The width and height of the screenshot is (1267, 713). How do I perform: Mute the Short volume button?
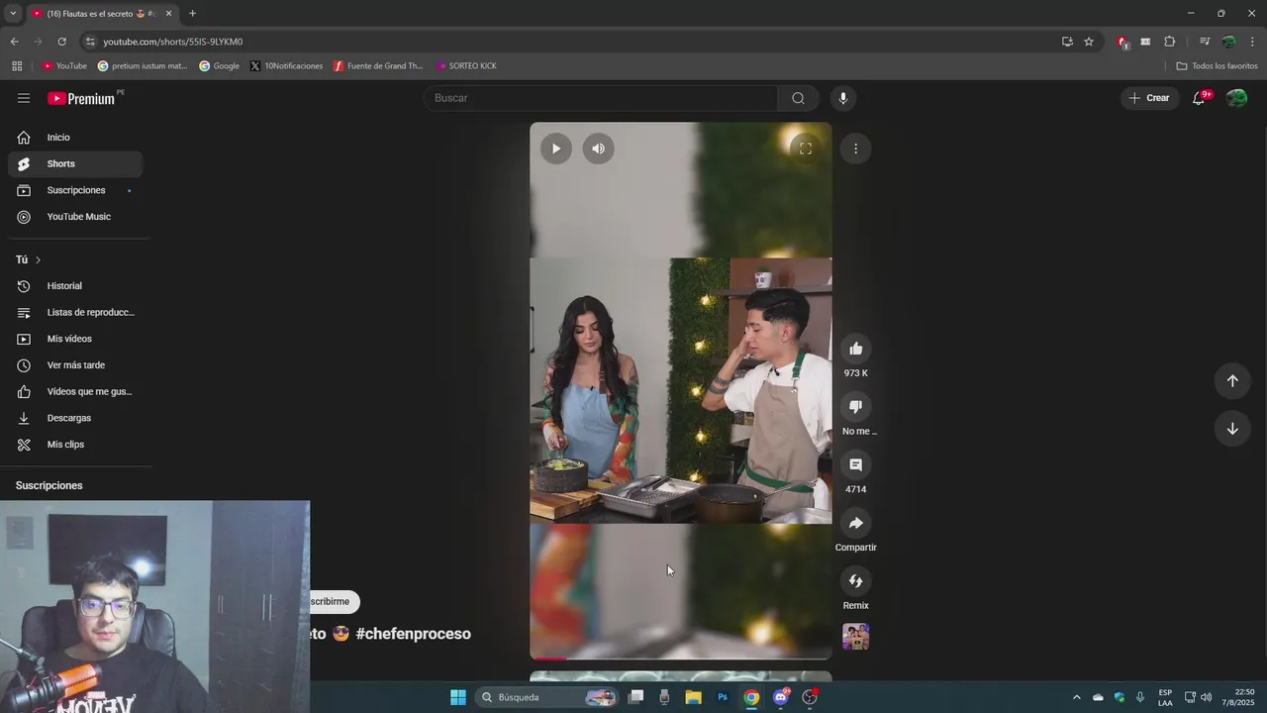click(598, 149)
